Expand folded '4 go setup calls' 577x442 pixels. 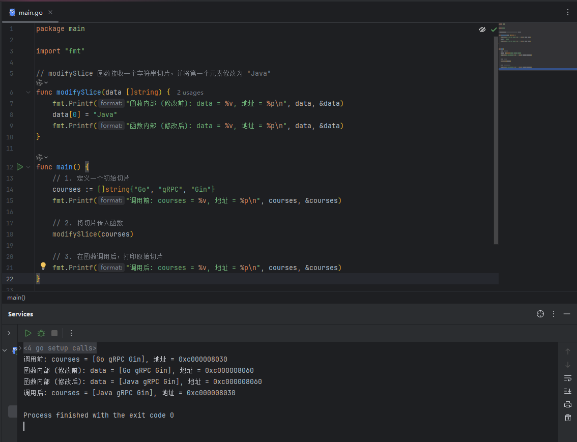point(20,348)
